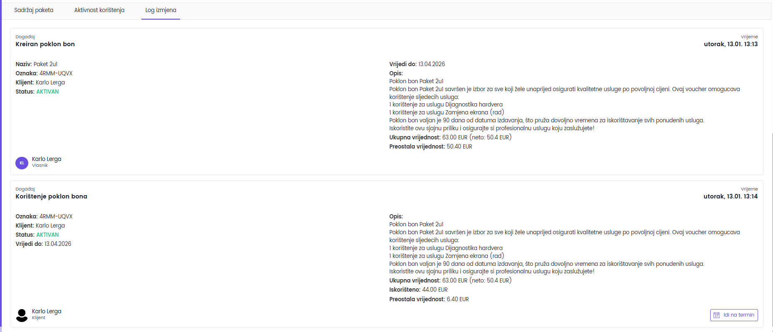
Task: Click Preostala vrijednost 50.40 EUR line
Action: tap(430, 146)
